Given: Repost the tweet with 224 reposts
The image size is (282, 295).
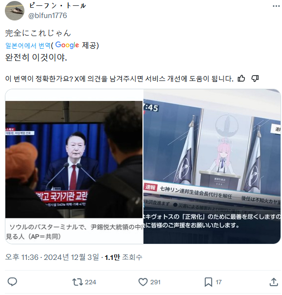Looking at the screenshot, I should coord(78,282).
